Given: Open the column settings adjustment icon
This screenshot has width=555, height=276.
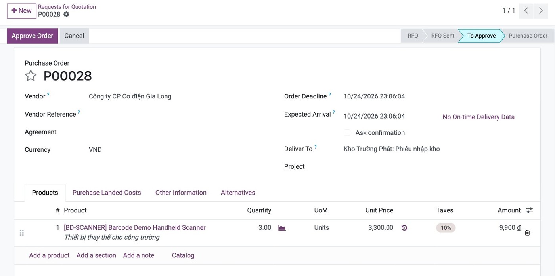Looking at the screenshot, I should coord(530,210).
